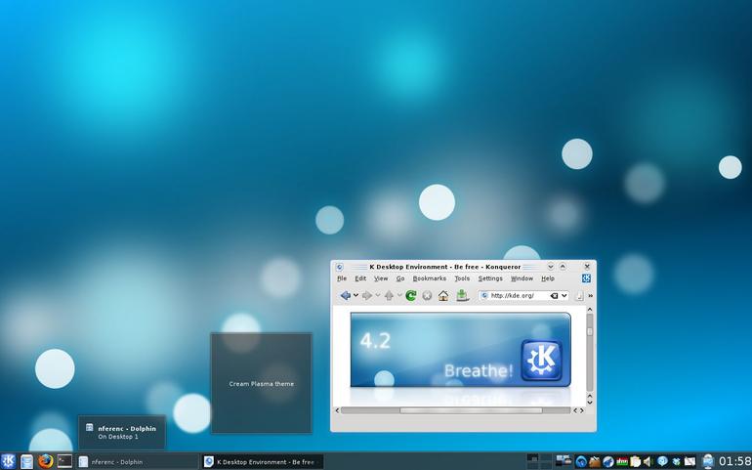This screenshot has height=470, width=752.
Task: Click the Konqueror window menu icon in title bar
Action: point(340,267)
